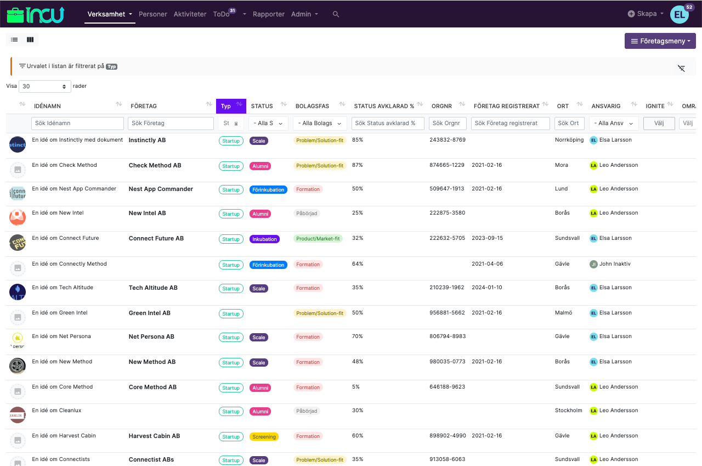Switch to column/grid view layout

pyautogui.click(x=30, y=40)
